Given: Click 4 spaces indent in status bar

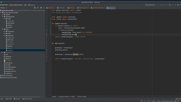Looking at the screenshot, I should pos(154,101).
